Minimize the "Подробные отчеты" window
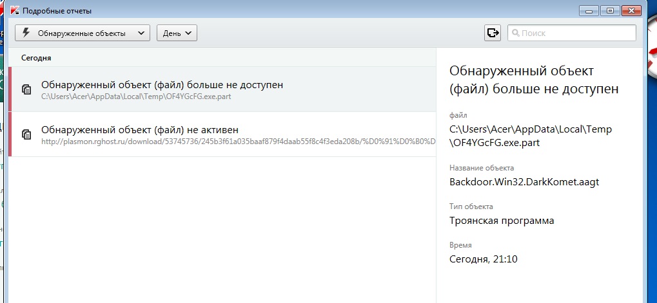The height and width of the screenshot is (303, 657). point(589,10)
